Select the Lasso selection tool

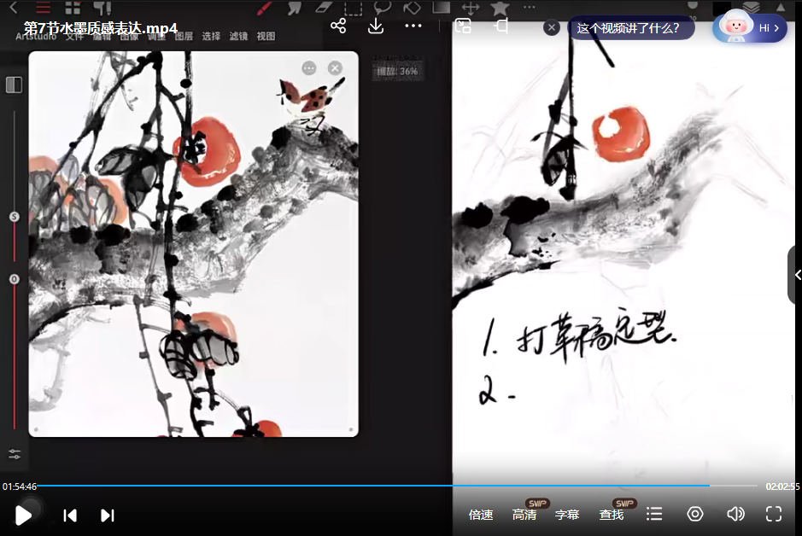pos(382,7)
